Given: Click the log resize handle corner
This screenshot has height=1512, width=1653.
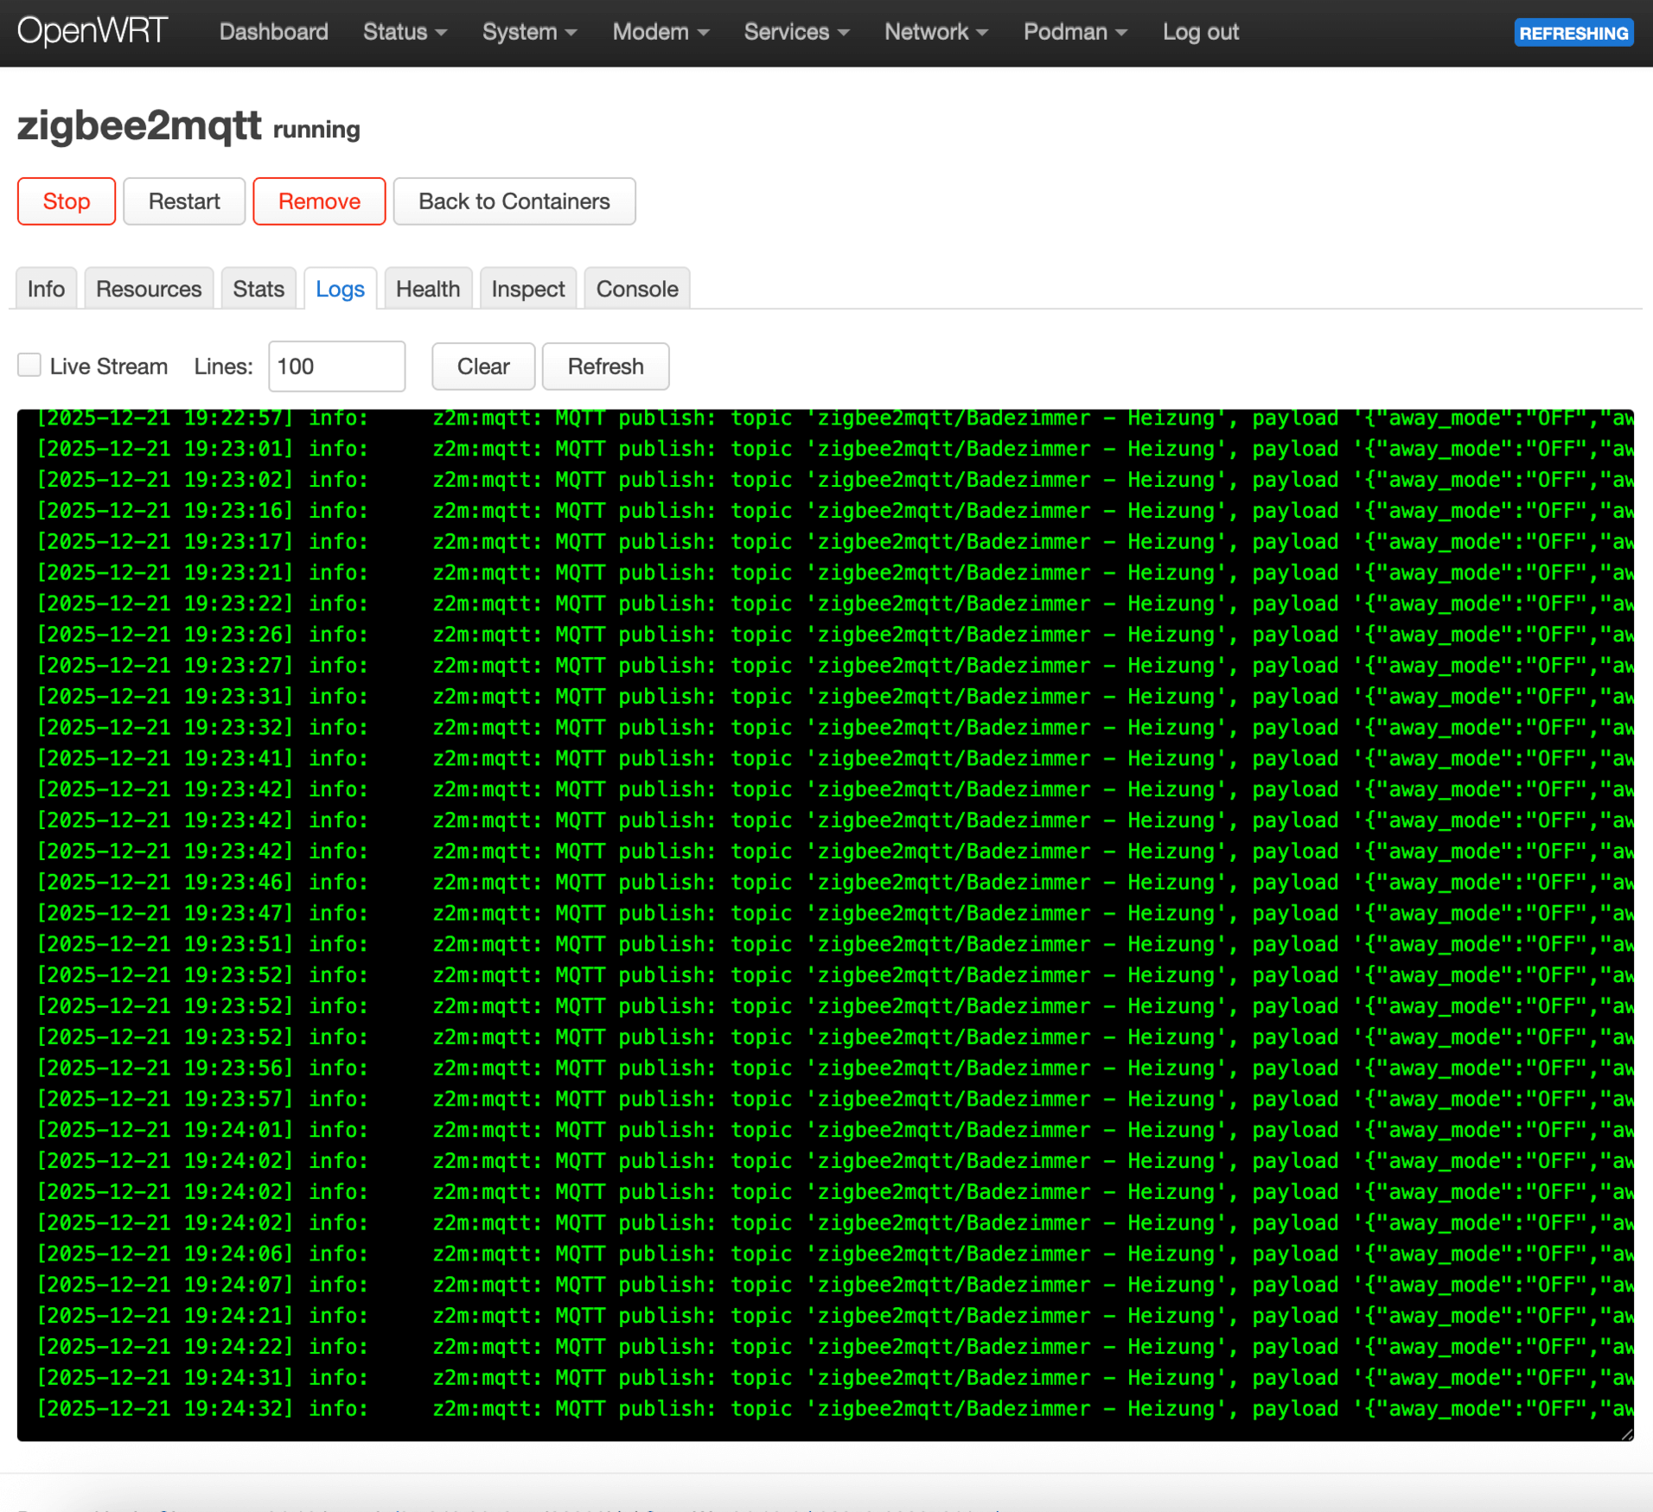Looking at the screenshot, I should coord(1627,1434).
